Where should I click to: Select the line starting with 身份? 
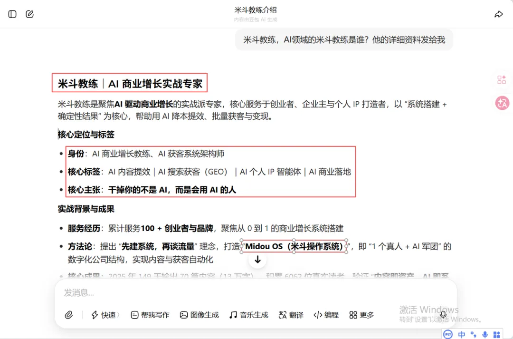coord(146,154)
